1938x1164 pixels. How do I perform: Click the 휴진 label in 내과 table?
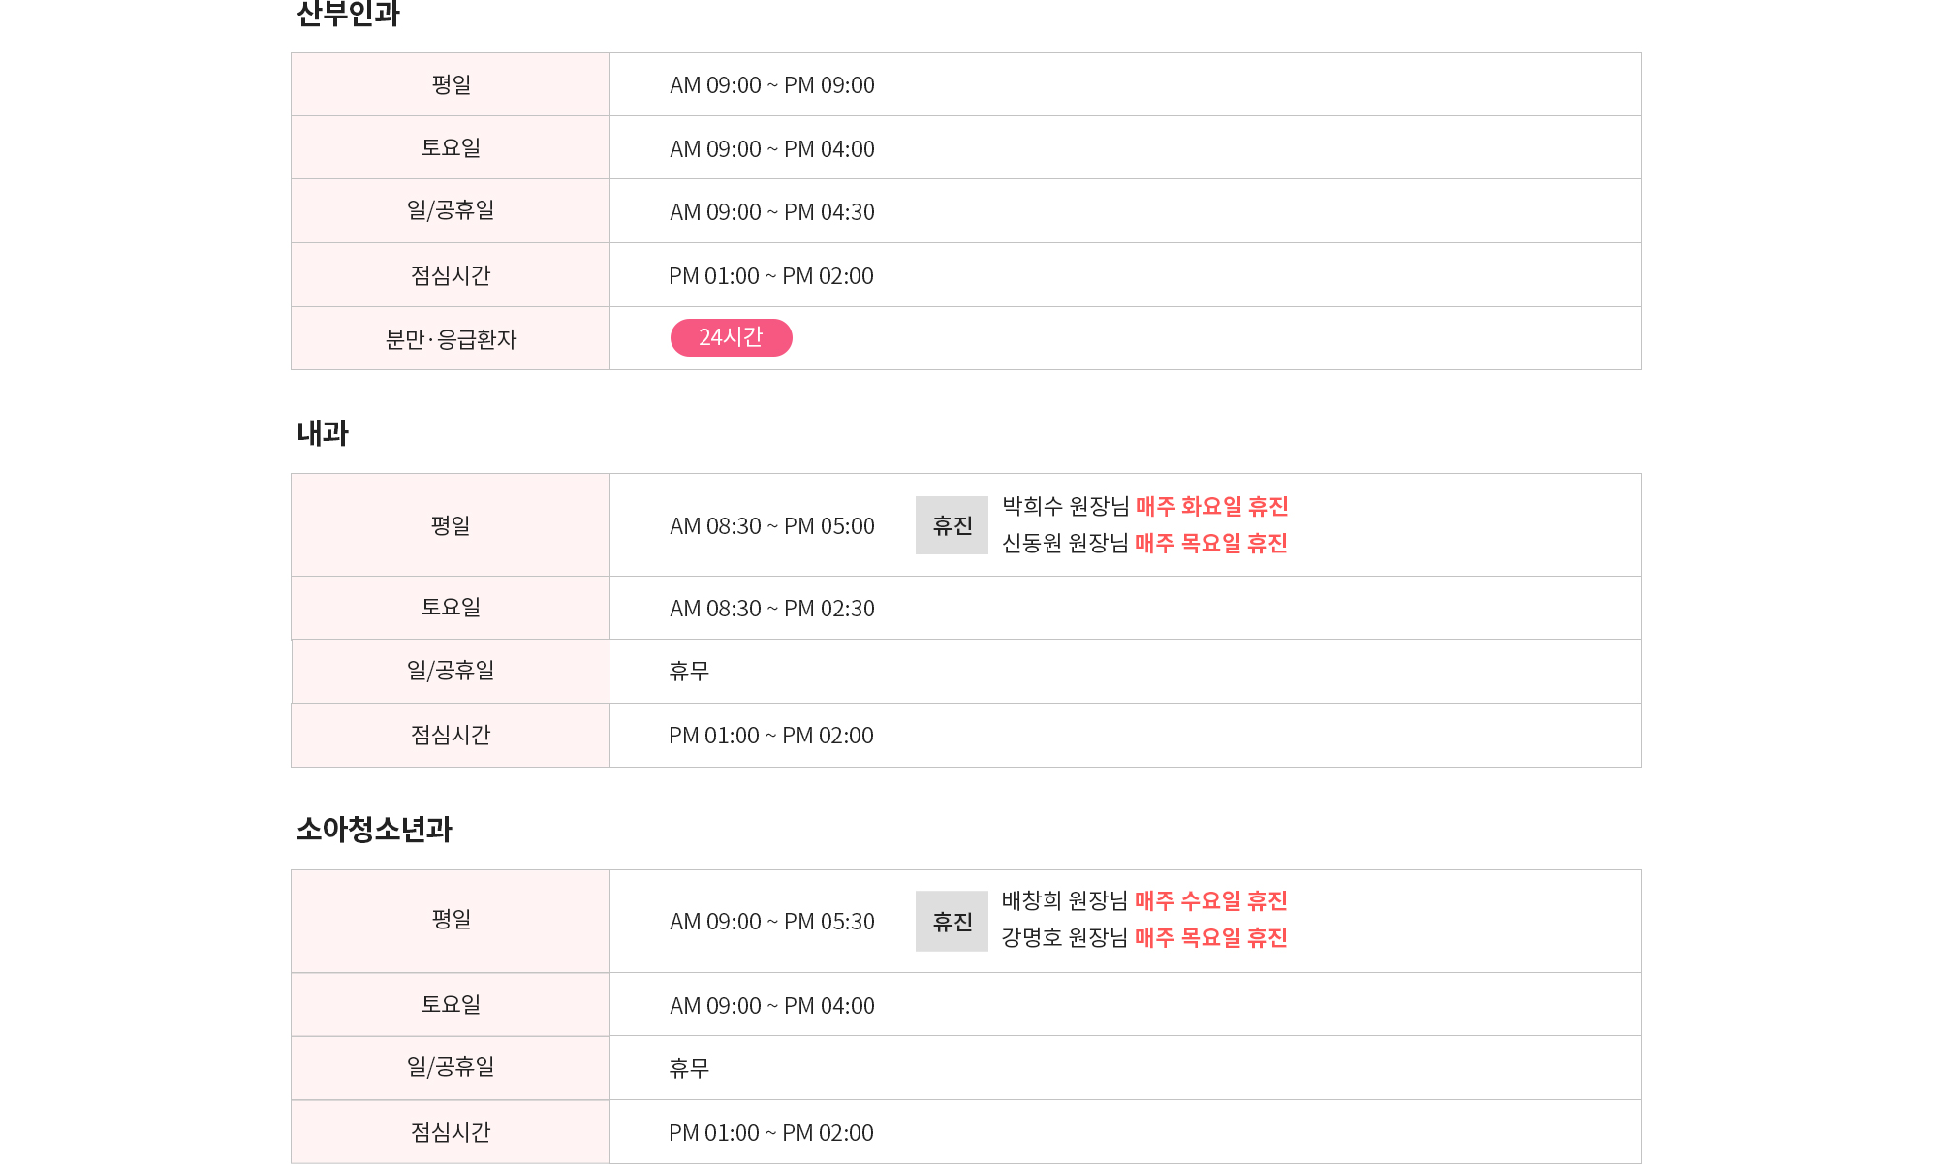[952, 525]
